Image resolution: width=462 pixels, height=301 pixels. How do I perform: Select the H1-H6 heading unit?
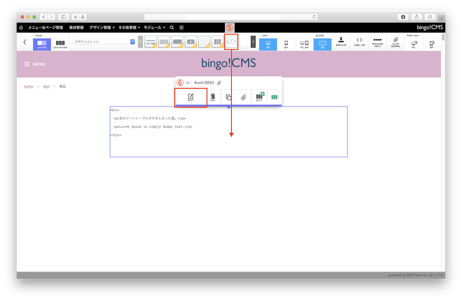pyautogui.click(x=151, y=42)
